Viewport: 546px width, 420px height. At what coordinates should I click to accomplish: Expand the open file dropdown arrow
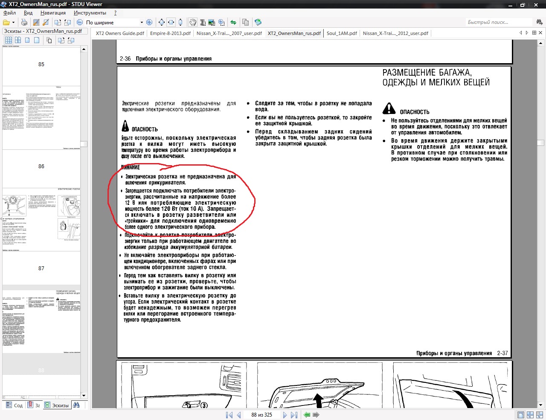click(14, 22)
